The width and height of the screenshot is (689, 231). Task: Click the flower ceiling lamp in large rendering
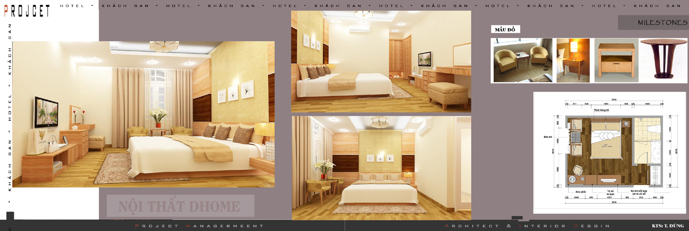(164, 46)
